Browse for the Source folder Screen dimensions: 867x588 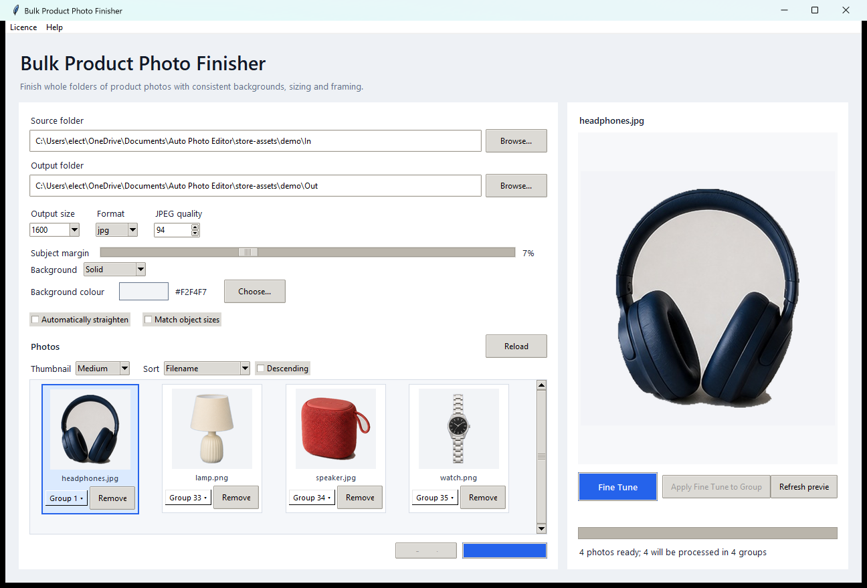click(516, 141)
